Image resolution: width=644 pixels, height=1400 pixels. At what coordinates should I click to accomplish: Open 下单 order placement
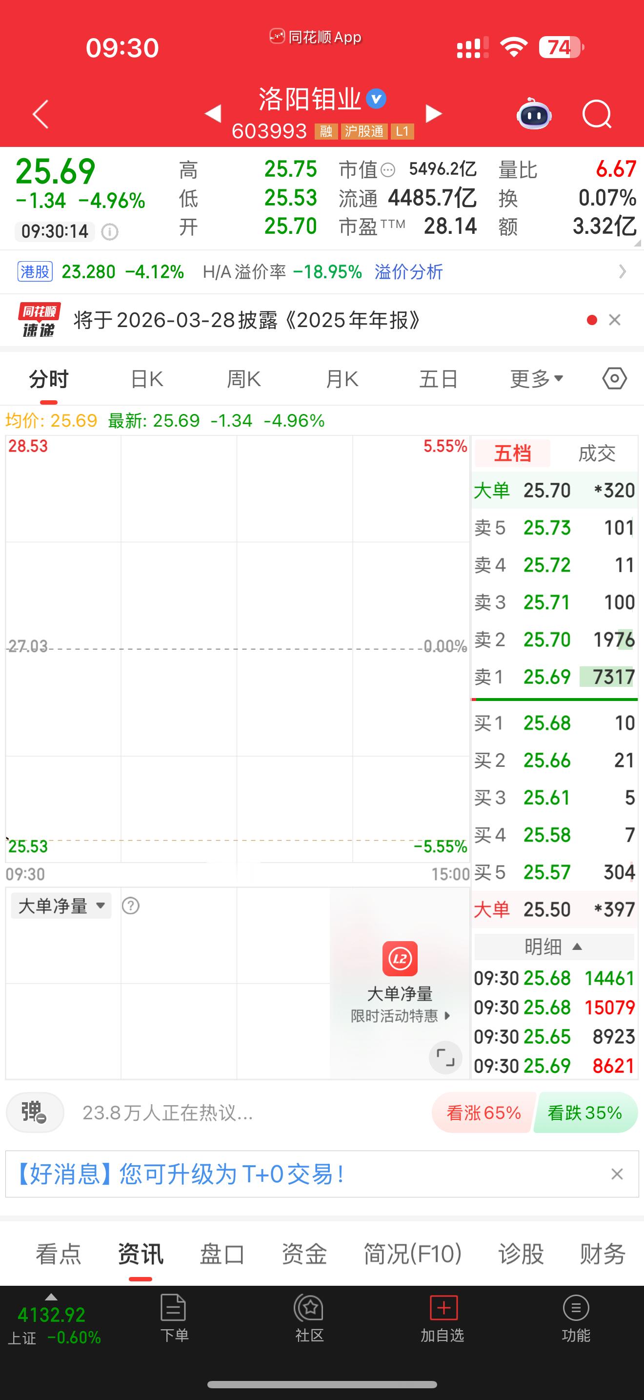click(x=174, y=1318)
